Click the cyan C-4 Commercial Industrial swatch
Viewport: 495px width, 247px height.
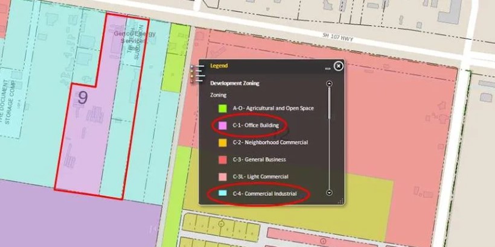click(x=223, y=193)
